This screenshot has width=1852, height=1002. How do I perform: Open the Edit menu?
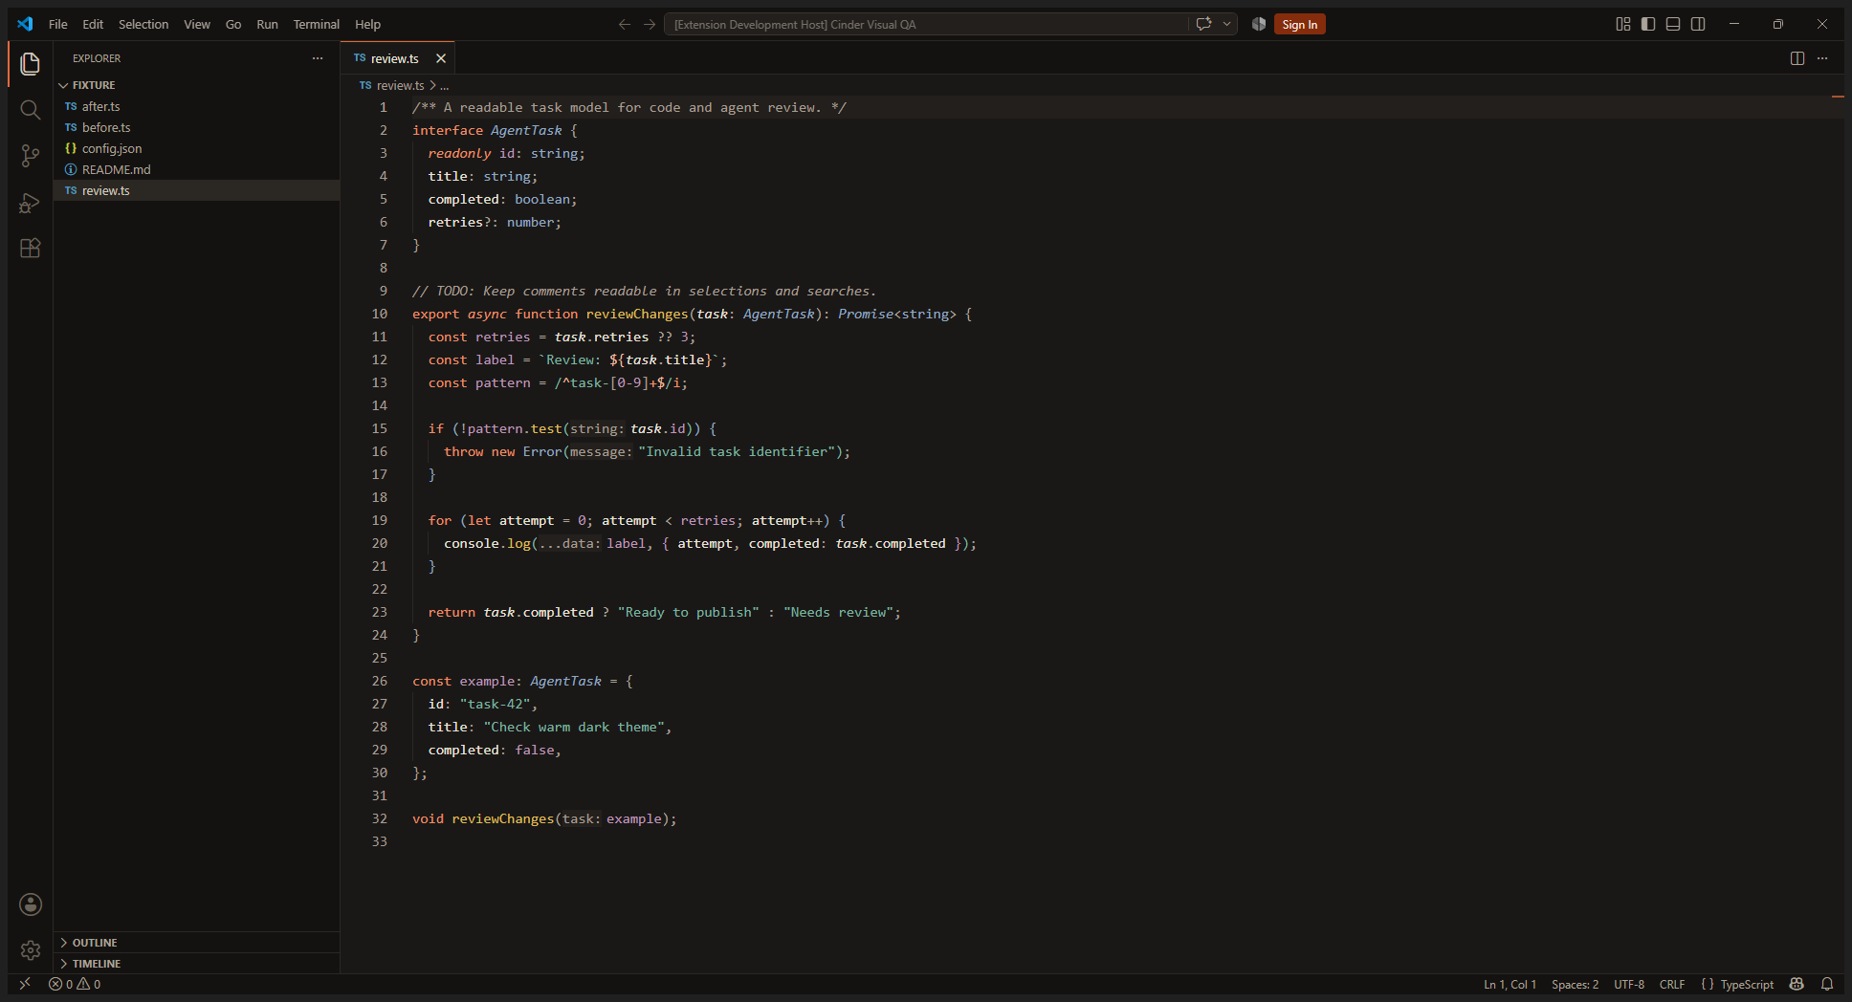[93, 24]
